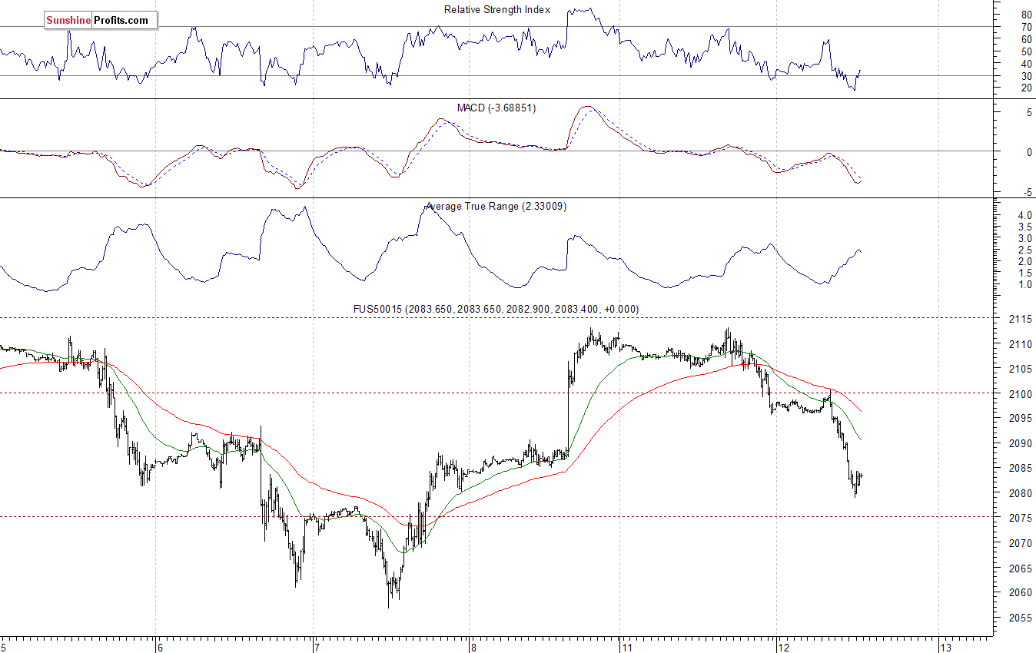Select the MACD (-3.68851) label
This screenshot has height=653, width=1036.
[x=496, y=108]
